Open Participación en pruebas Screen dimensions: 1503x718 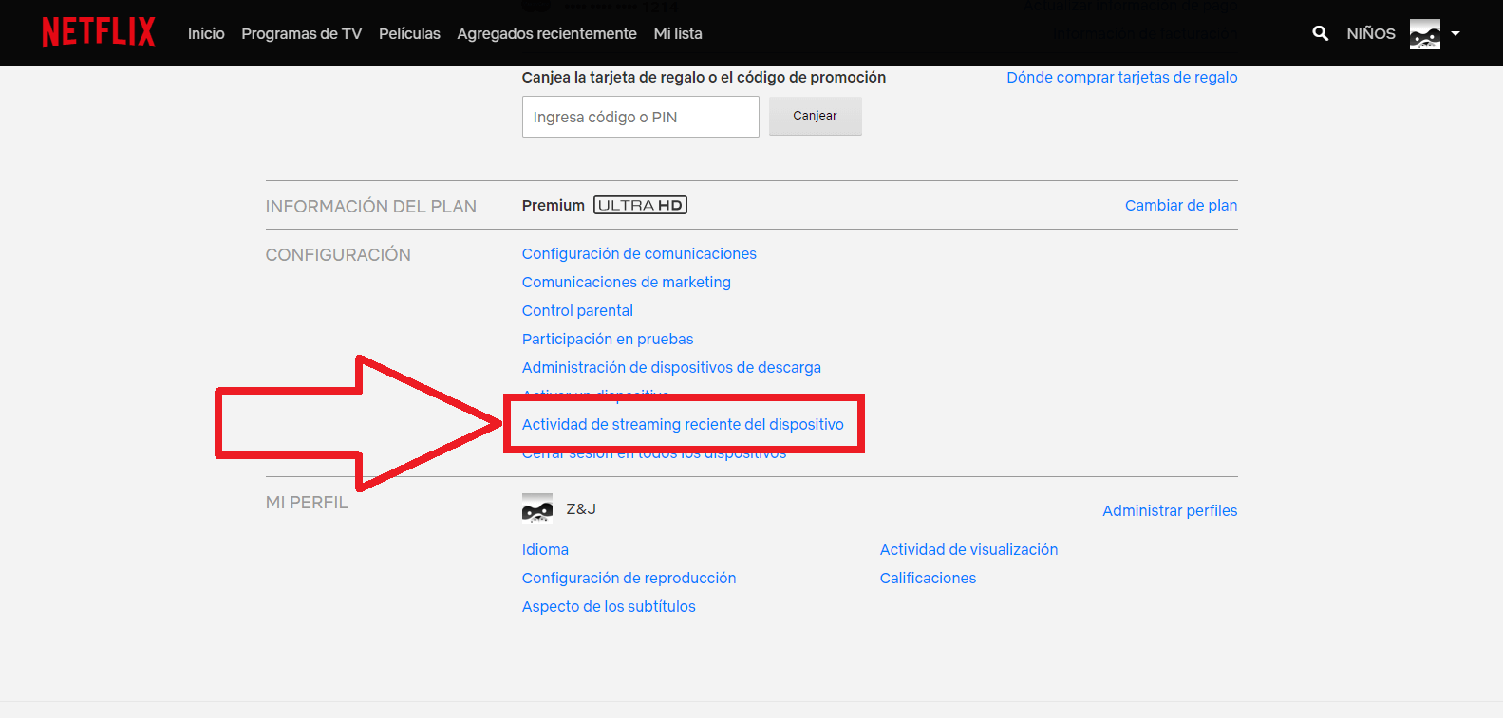click(x=608, y=340)
